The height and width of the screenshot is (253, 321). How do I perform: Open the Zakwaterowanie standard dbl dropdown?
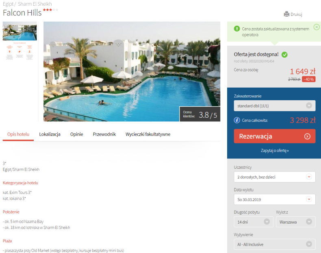275,106
